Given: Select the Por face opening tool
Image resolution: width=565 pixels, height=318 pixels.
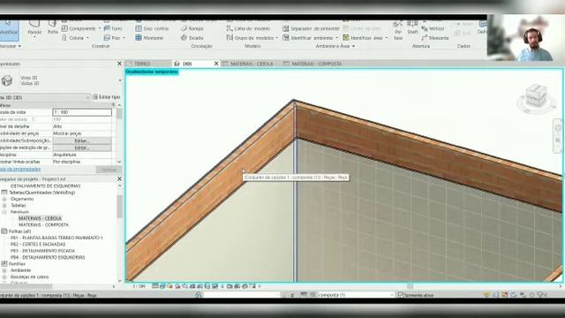Looking at the screenshot, I should click(398, 30).
